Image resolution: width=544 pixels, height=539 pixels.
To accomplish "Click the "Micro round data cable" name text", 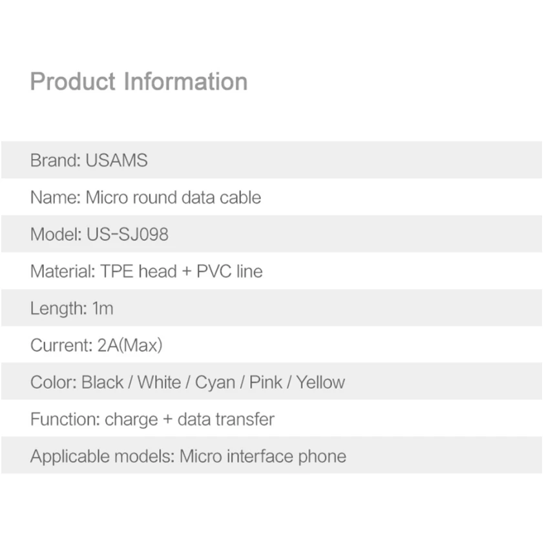I will 173,197.
